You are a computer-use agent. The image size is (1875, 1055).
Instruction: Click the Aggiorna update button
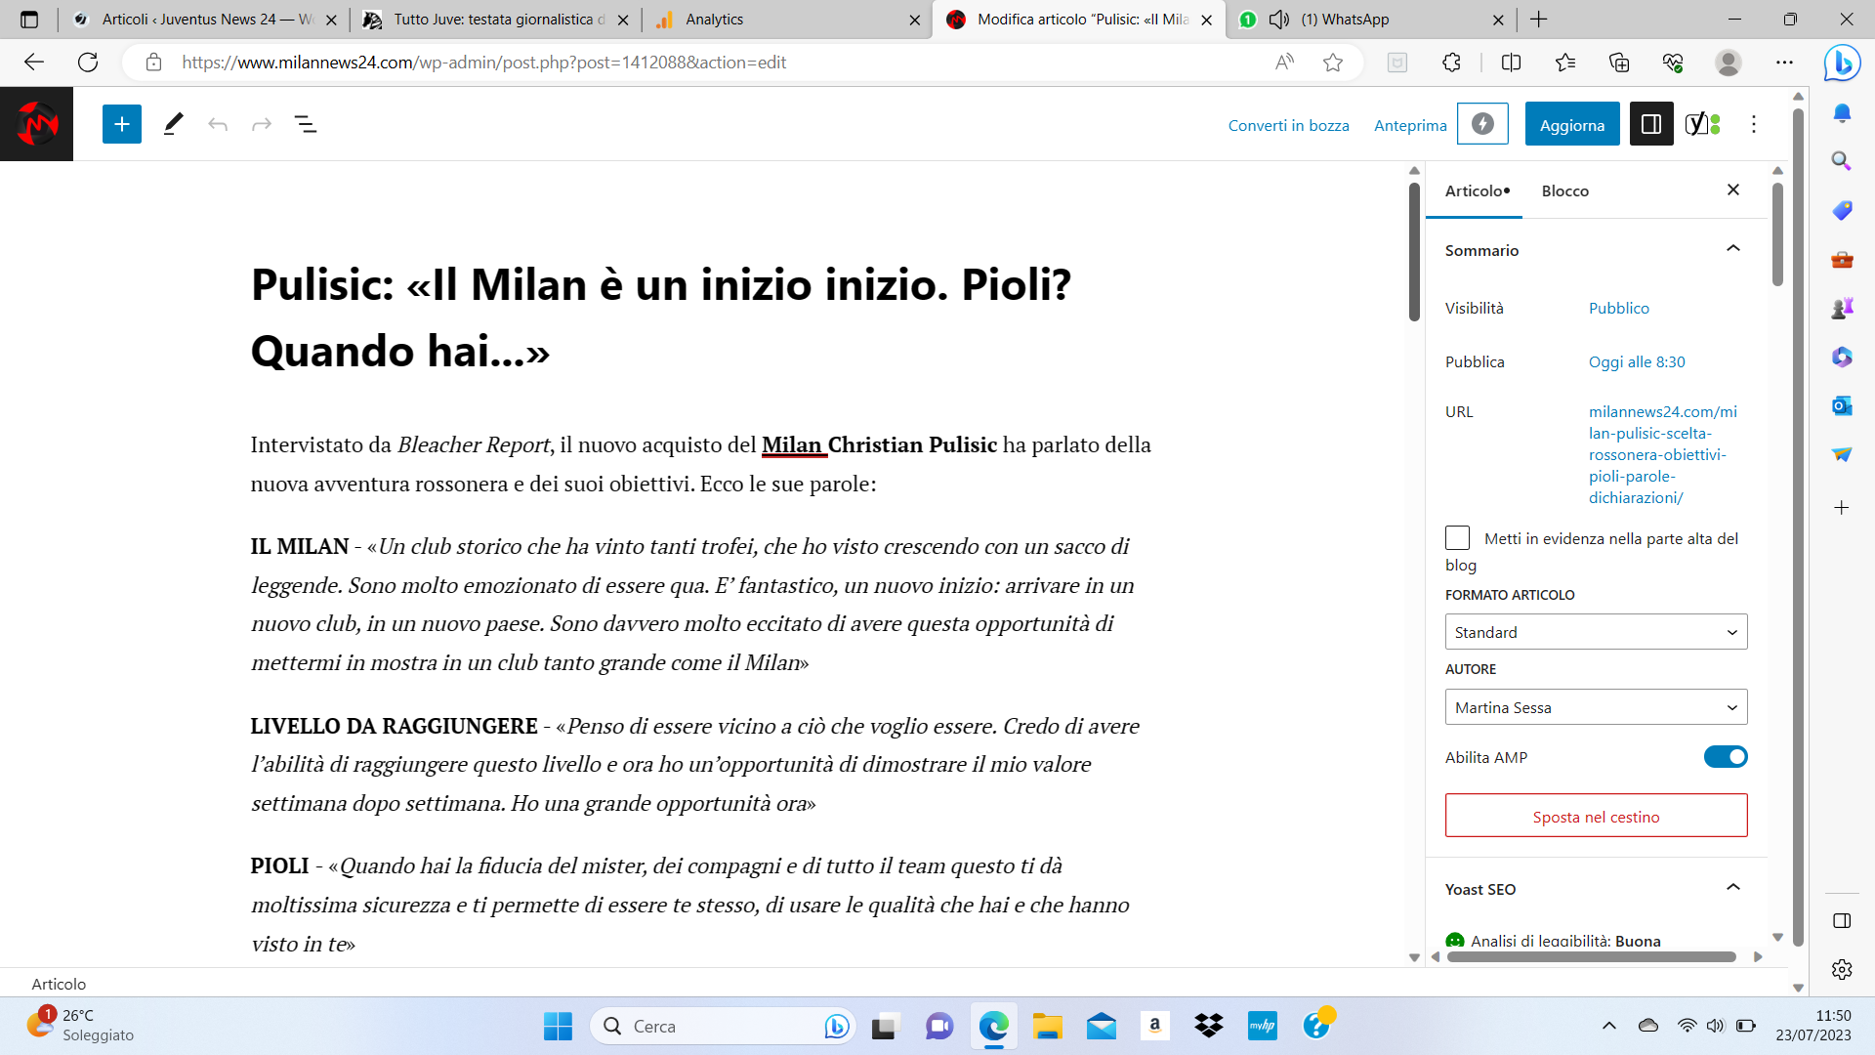click(x=1572, y=124)
